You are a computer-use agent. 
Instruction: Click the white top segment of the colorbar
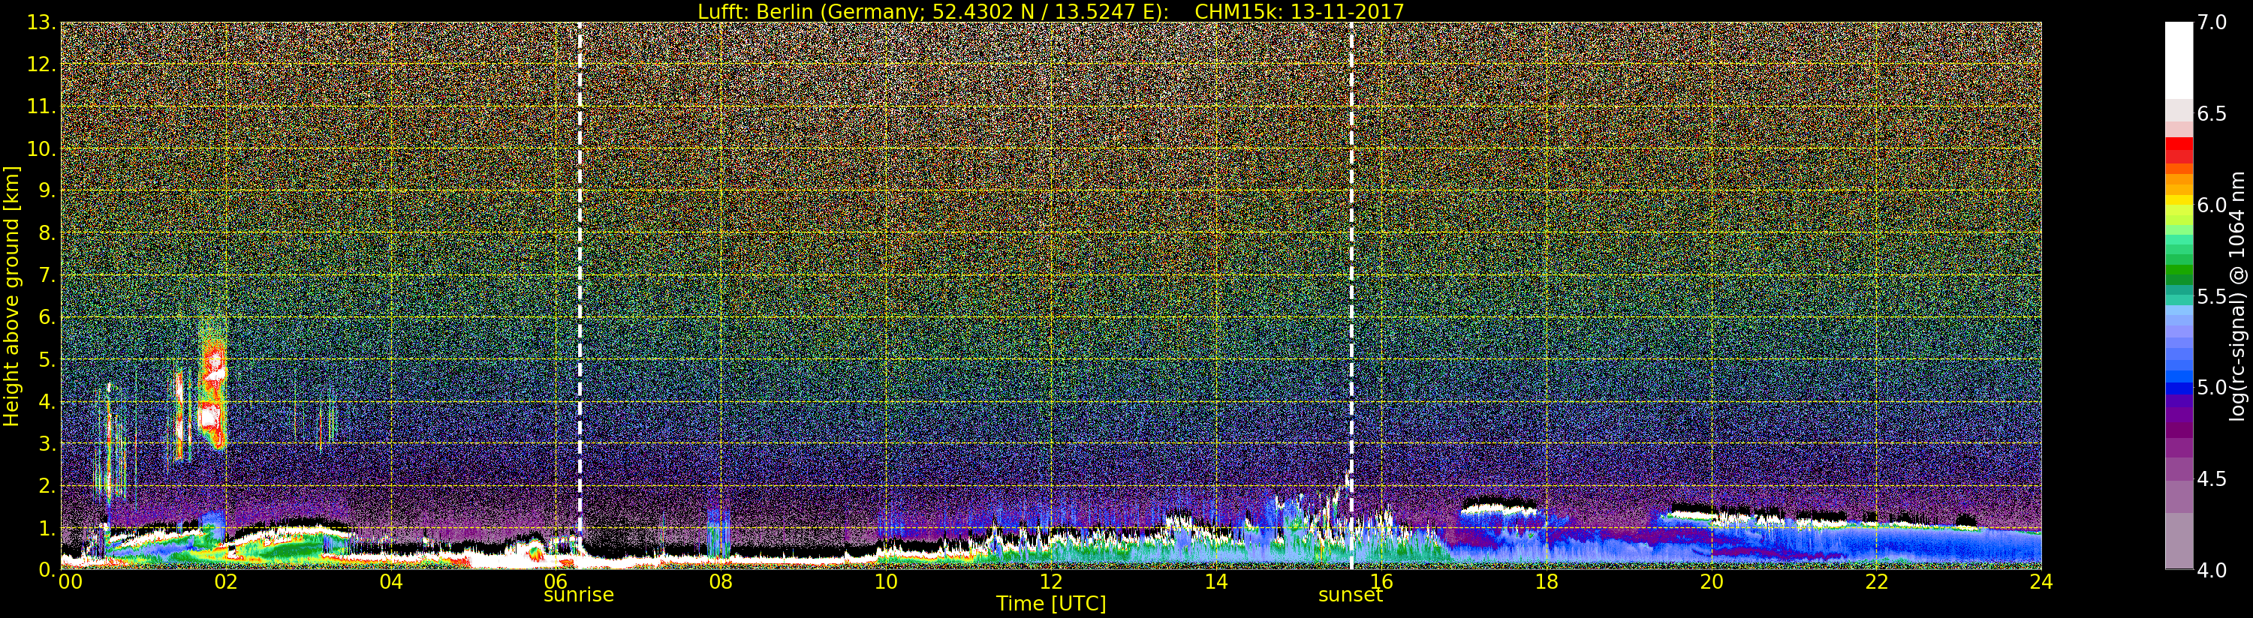tap(2179, 59)
